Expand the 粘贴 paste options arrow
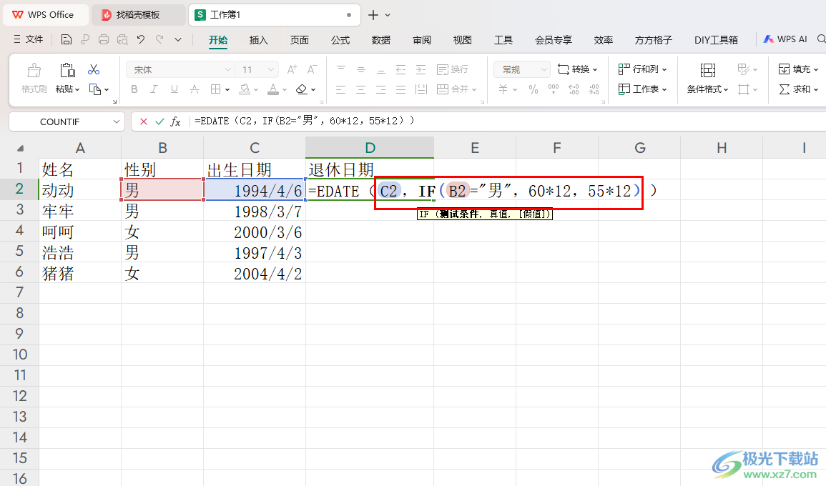 pyautogui.click(x=77, y=90)
